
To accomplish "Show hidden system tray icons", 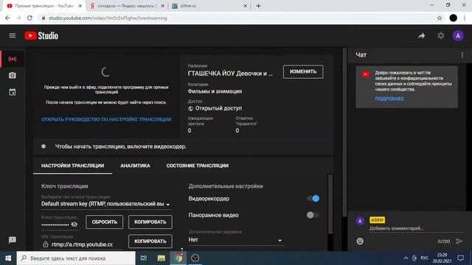I will (406, 258).
